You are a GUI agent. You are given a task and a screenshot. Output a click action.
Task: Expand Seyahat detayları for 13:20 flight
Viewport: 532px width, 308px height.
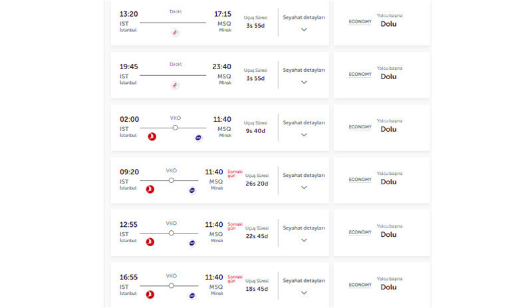[304, 23]
